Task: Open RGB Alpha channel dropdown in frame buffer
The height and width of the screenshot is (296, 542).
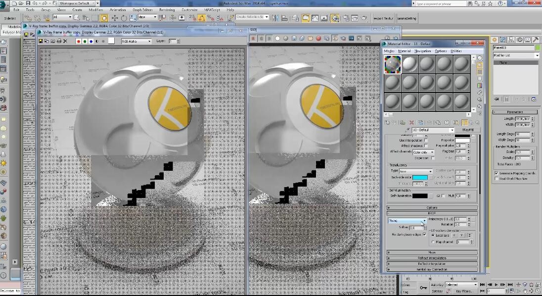Action: click(136, 41)
